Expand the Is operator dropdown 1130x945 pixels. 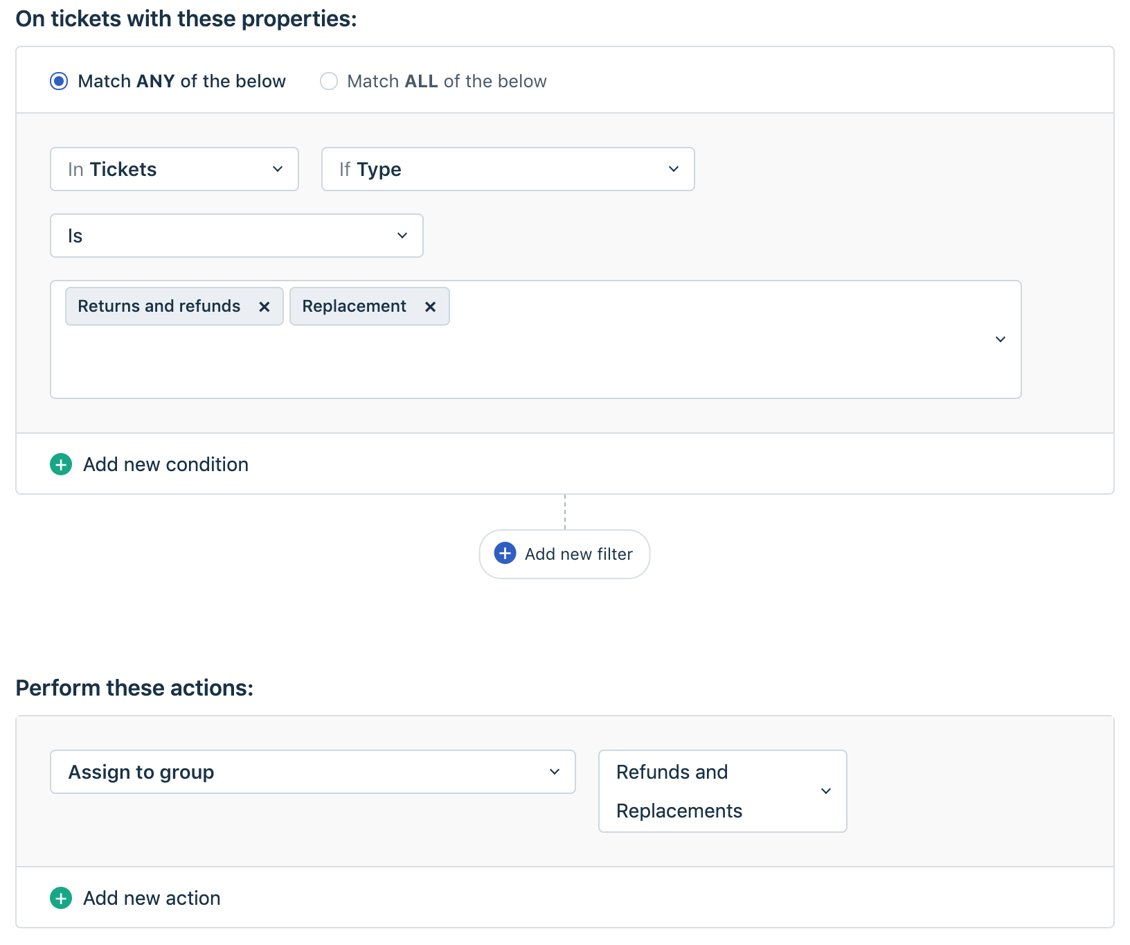pos(236,236)
